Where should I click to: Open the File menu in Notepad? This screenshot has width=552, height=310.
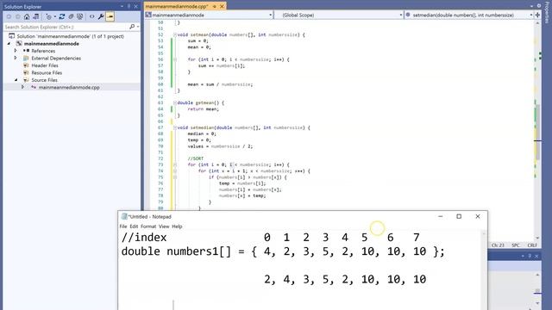[123, 226]
